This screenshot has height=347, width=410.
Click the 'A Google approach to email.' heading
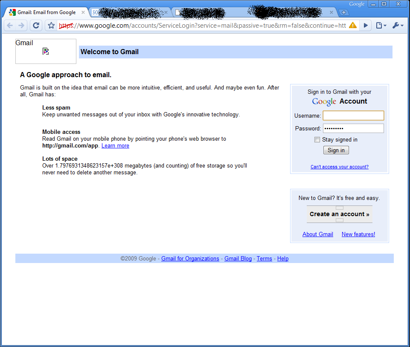point(66,75)
